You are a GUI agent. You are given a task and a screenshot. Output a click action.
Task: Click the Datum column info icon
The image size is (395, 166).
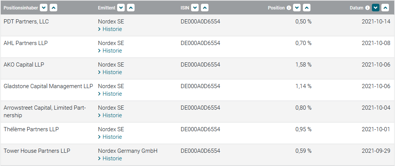[x=367, y=8]
